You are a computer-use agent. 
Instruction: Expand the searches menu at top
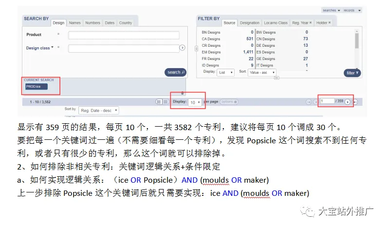coord(331,10)
